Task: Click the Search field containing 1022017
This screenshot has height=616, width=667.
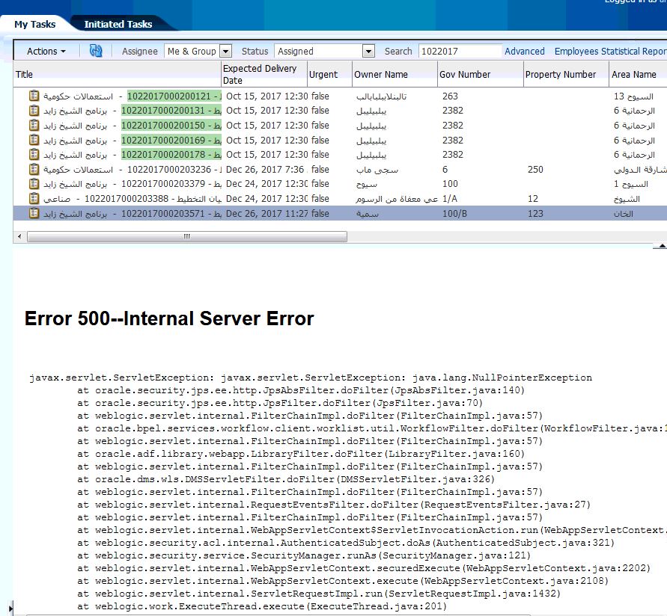Action: [x=460, y=52]
